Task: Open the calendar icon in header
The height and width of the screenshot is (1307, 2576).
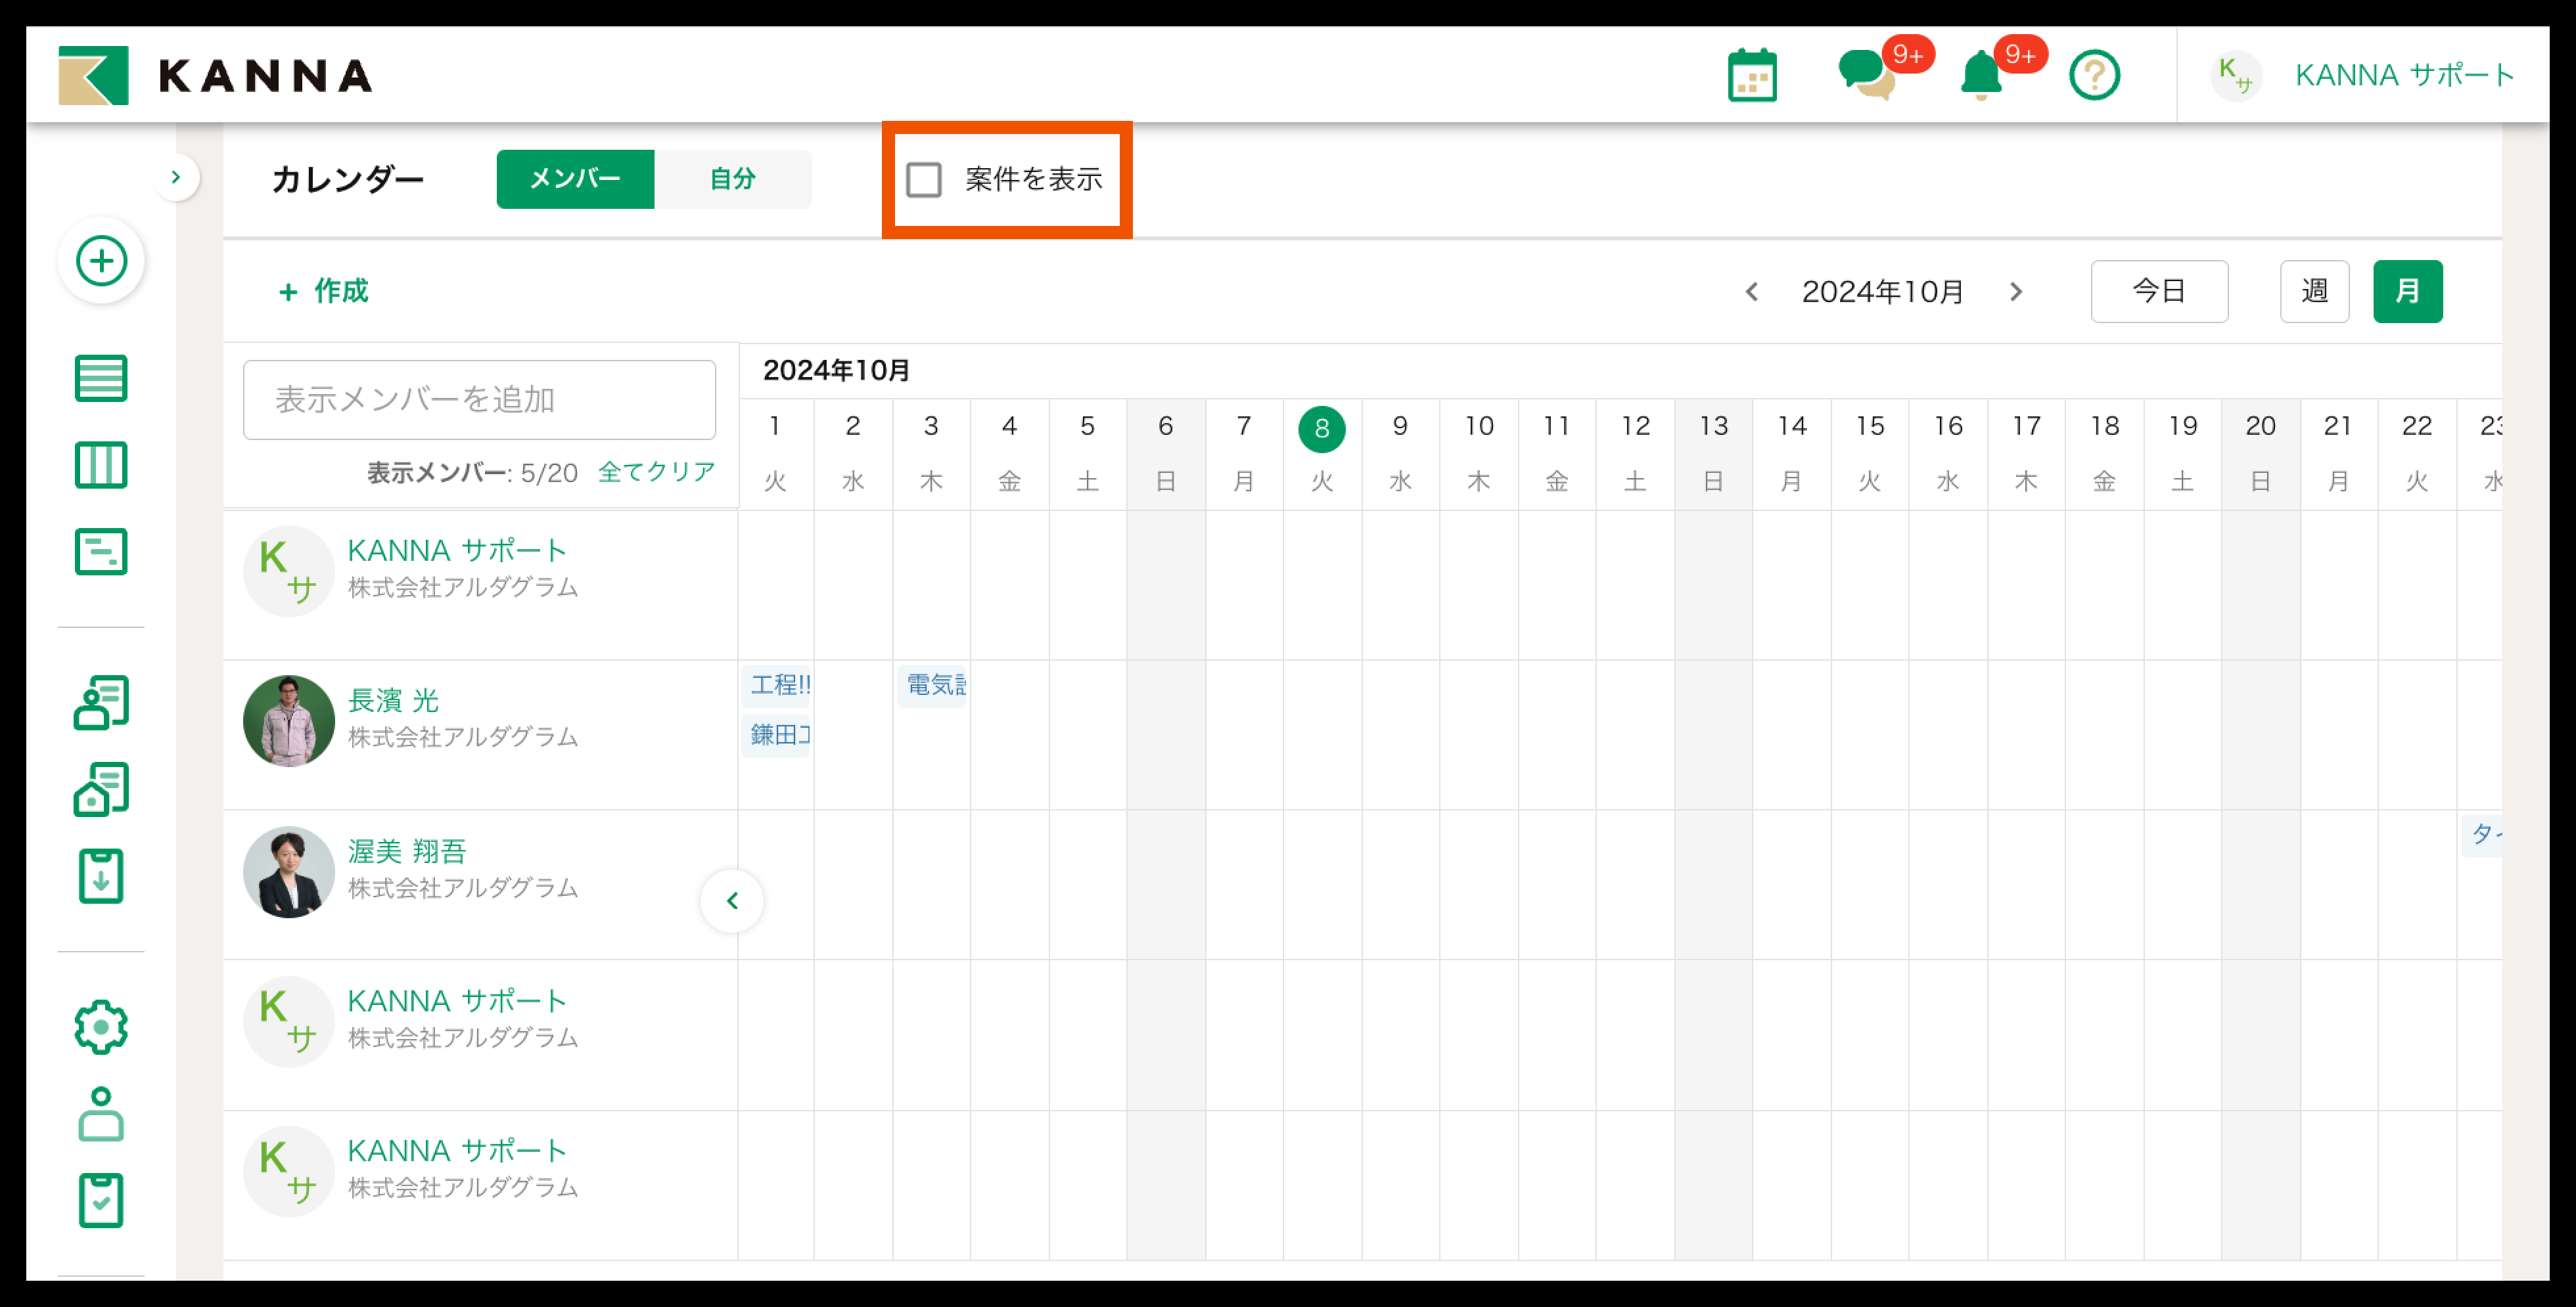Action: [1752, 76]
